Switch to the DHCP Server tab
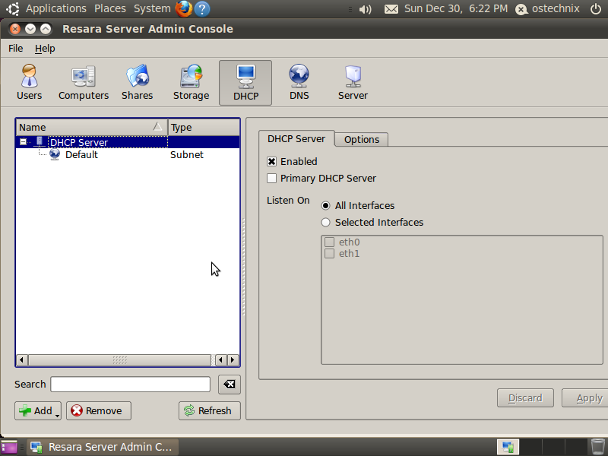 pos(296,139)
